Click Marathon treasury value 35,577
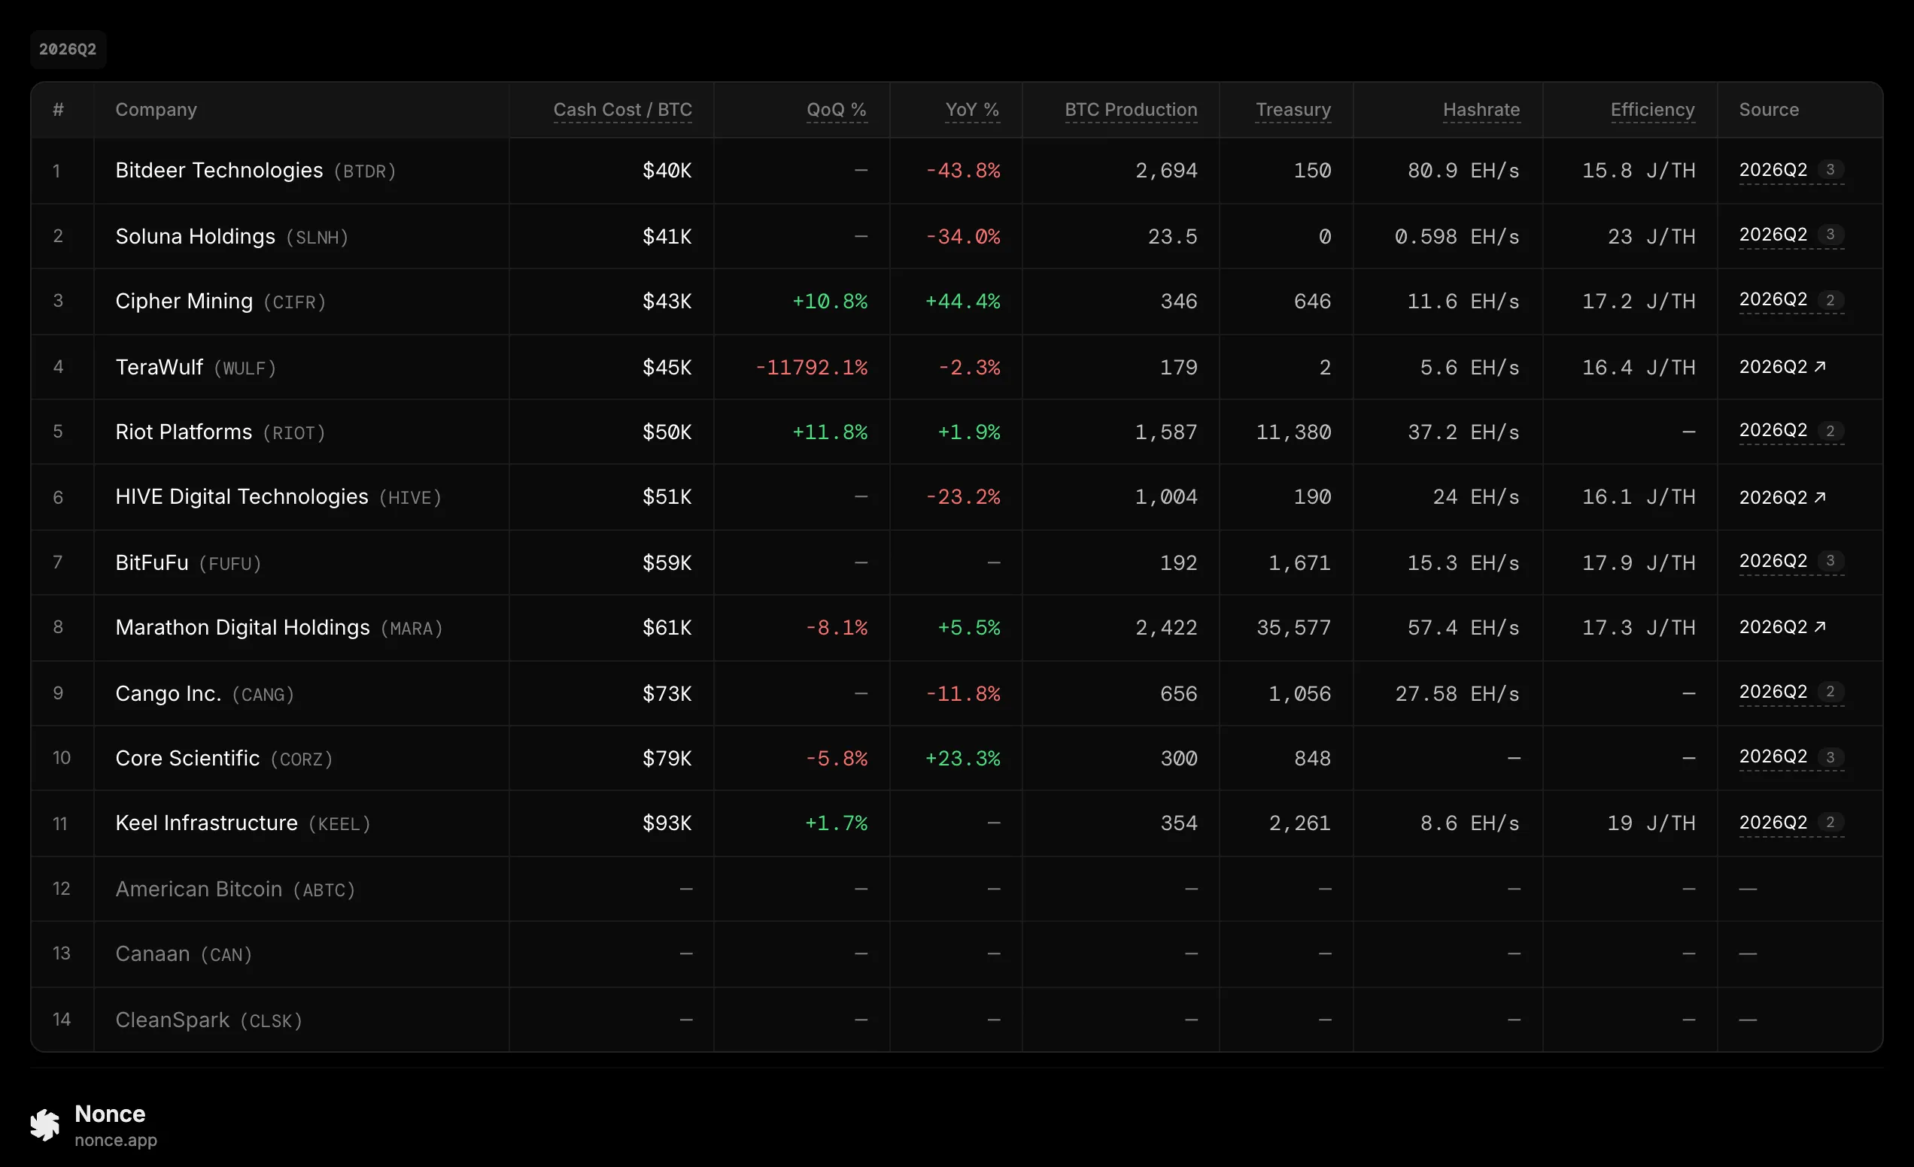The width and height of the screenshot is (1914, 1167). pyautogui.click(x=1293, y=627)
